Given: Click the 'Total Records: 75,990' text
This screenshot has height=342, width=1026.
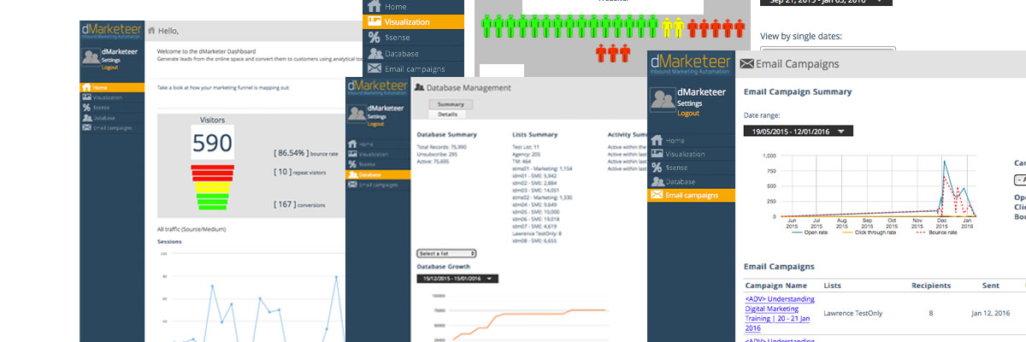Looking at the screenshot, I should (x=444, y=149).
